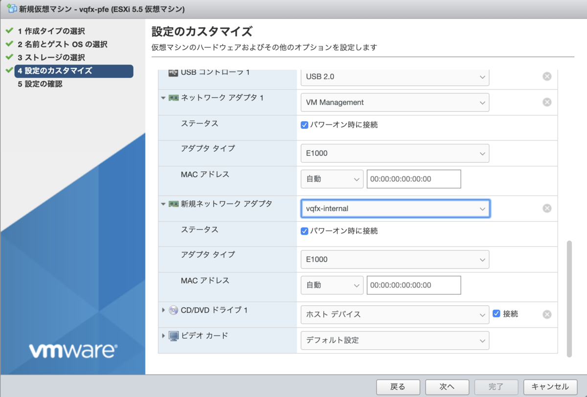Image resolution: width=587 pixels, height=397 pixels.
Task: Click the new adapter's MAC address field
Action: coord(414,285)
